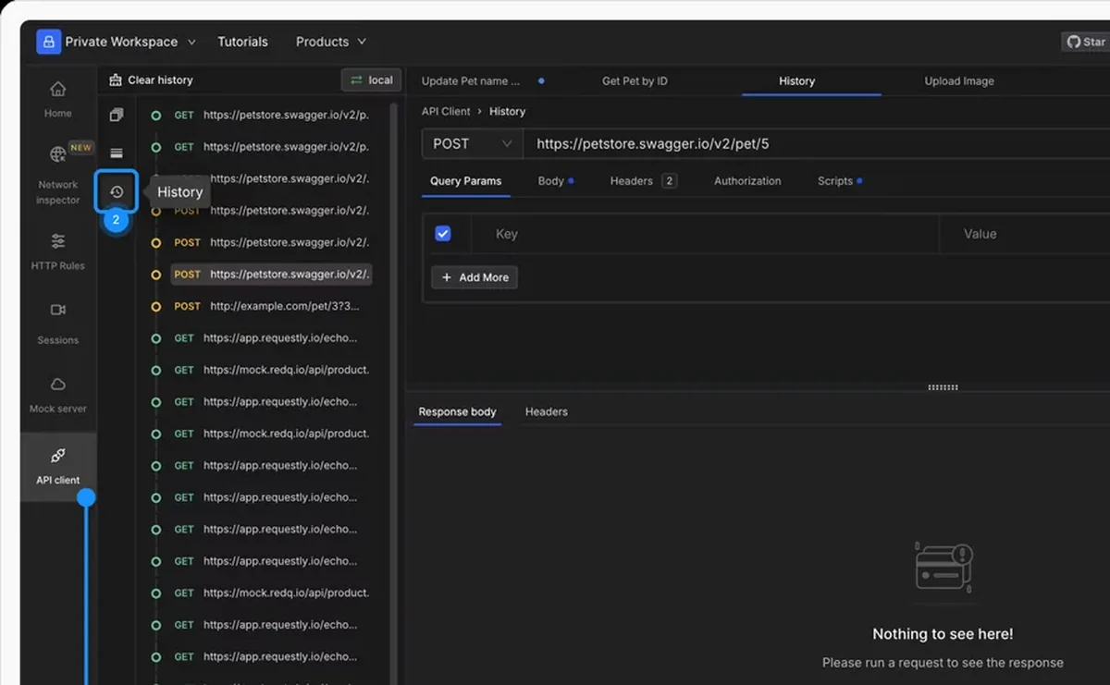Add More query parameter row
The width and height of the screenshot is (1110, 685).
475,277
